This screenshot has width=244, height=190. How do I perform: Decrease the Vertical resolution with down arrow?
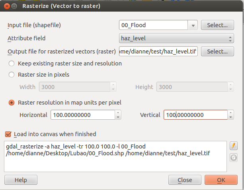(230, 117)
